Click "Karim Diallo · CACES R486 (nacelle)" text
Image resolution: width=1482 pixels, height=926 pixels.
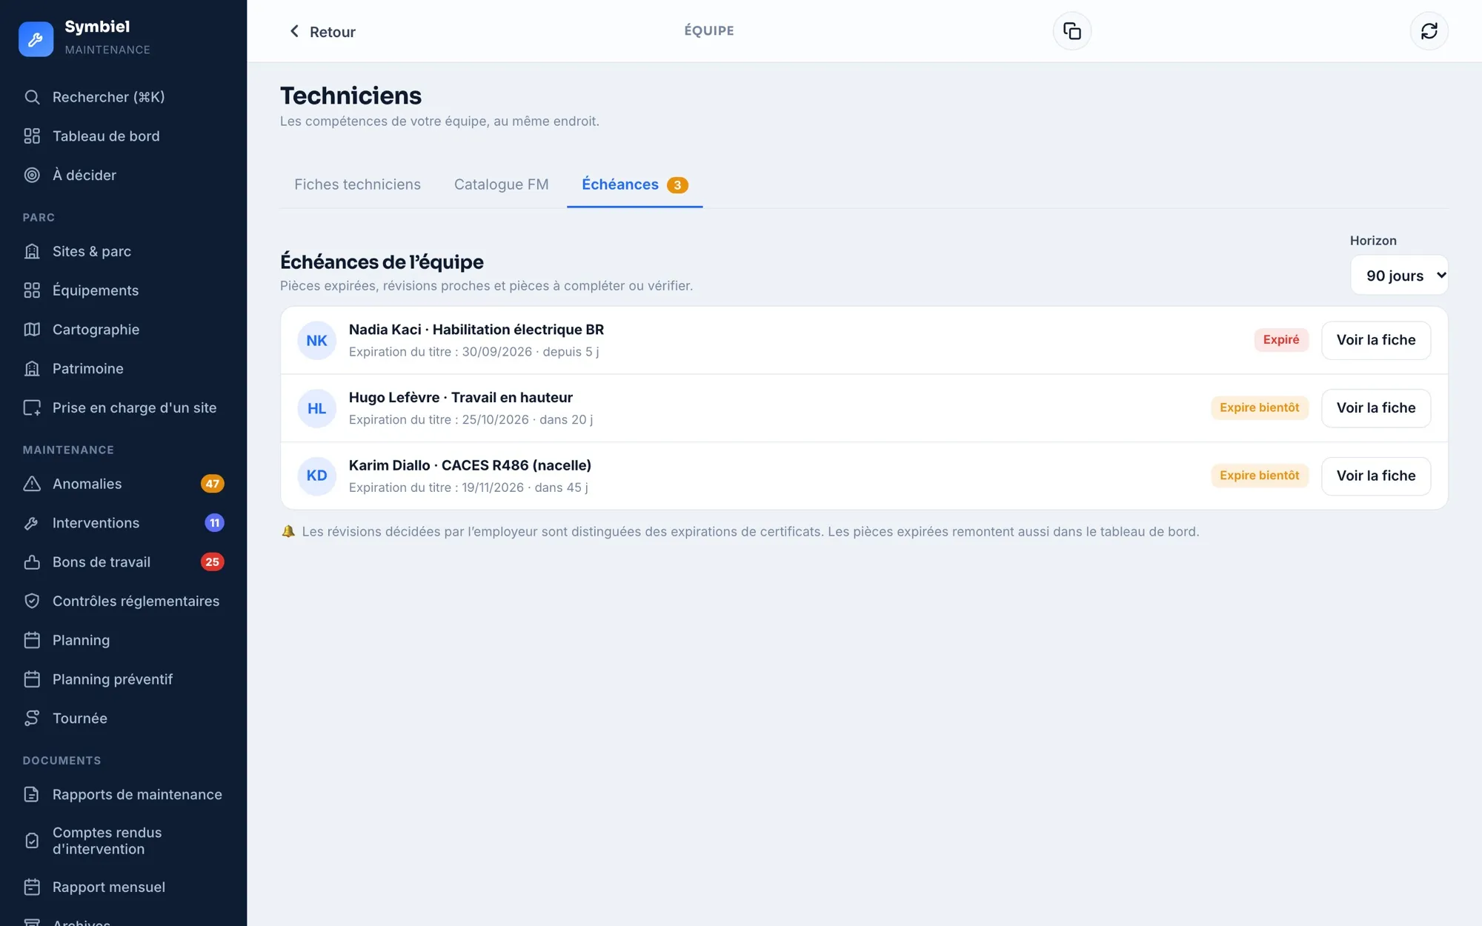pos(470,465)
